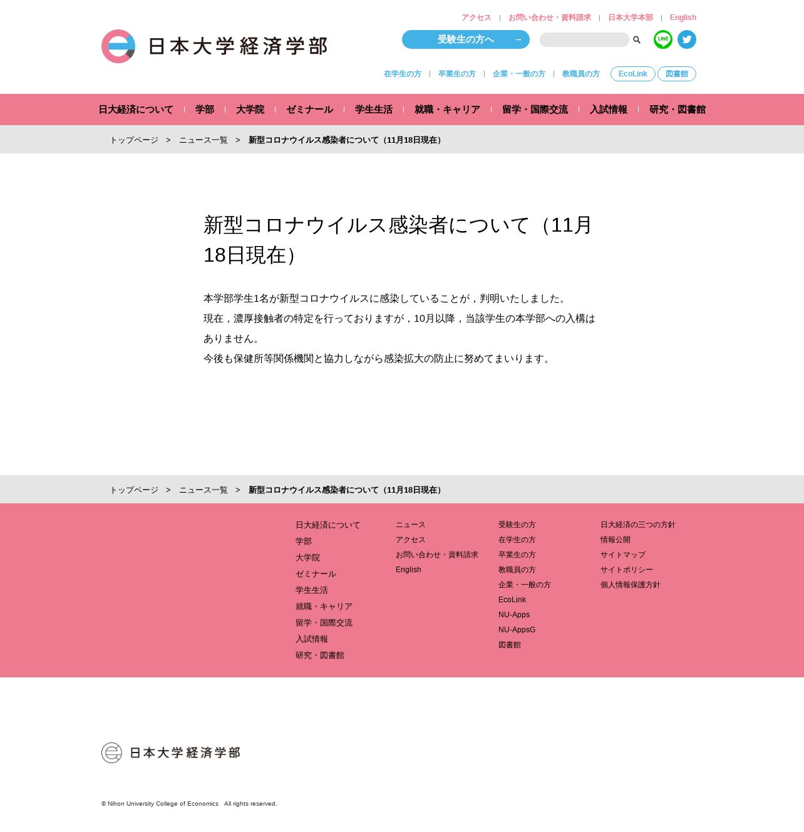The height and width of the screenshot is (832, 804).
Task: Open 図書館 in the footer
Action: click(510, 645)
